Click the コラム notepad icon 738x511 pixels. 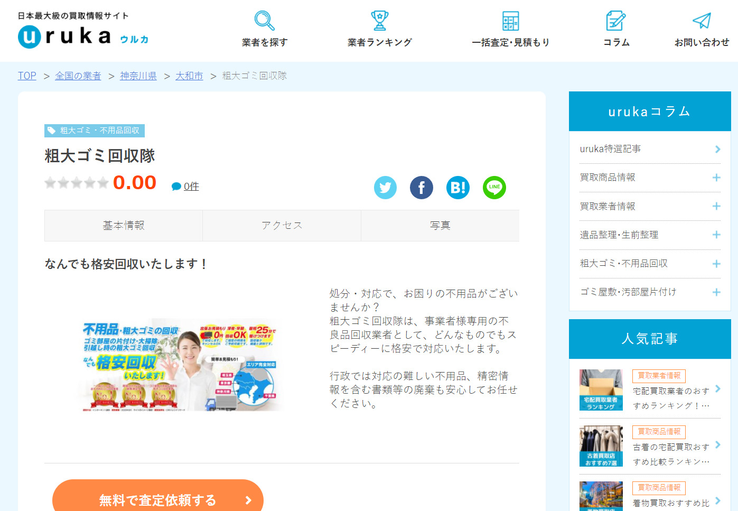point(616,21)
